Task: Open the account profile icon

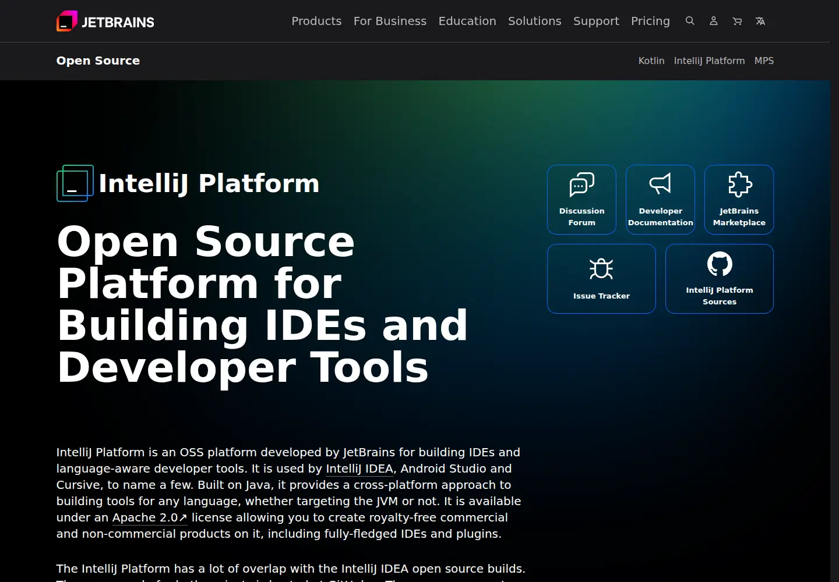Action: pos(713,21)
